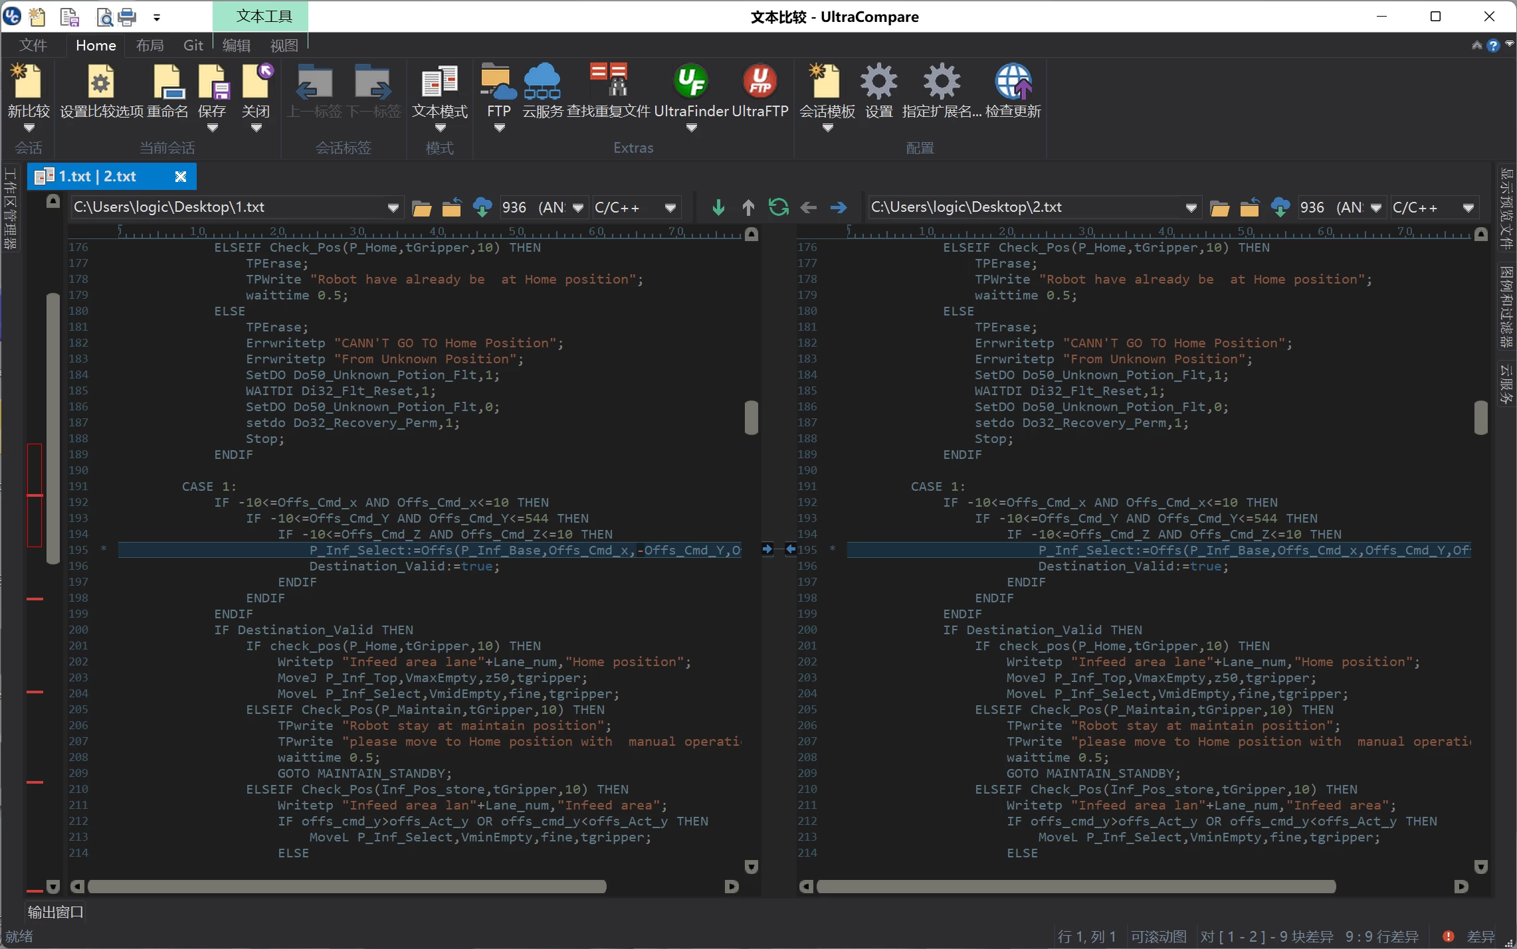Open 指定扩展名 extension settings
This screenshot has width=1517, height=949.
941,92
